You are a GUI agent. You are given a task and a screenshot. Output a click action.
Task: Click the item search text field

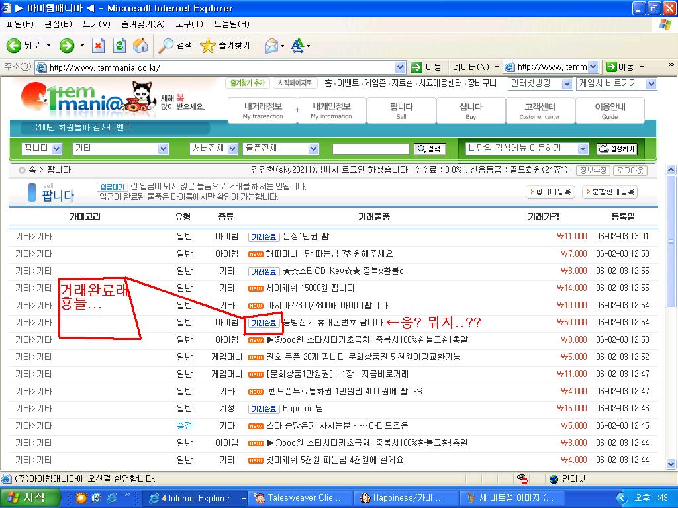371,149
